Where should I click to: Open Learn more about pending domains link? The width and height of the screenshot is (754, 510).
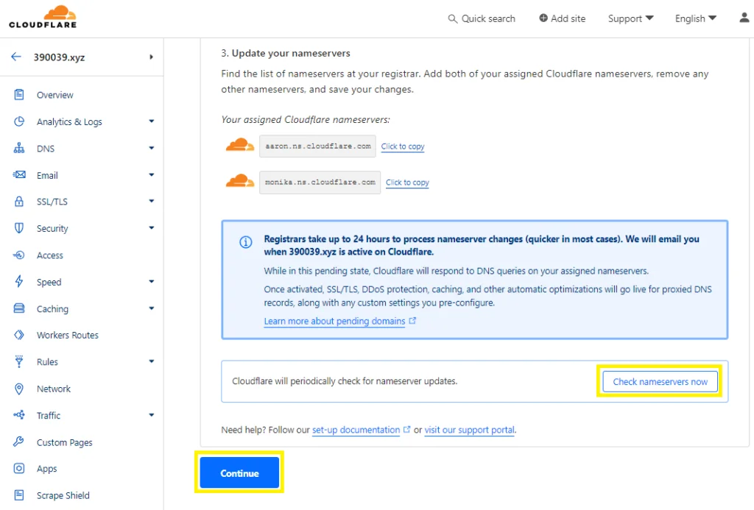click(334, 321)
